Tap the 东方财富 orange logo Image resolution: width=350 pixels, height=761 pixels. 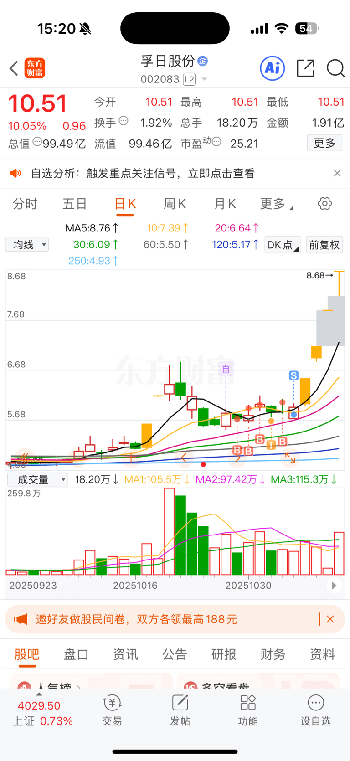pos(35,68)
